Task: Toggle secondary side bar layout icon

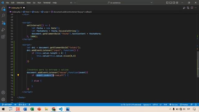Action: pyautogui.click(x=174, y=3)
